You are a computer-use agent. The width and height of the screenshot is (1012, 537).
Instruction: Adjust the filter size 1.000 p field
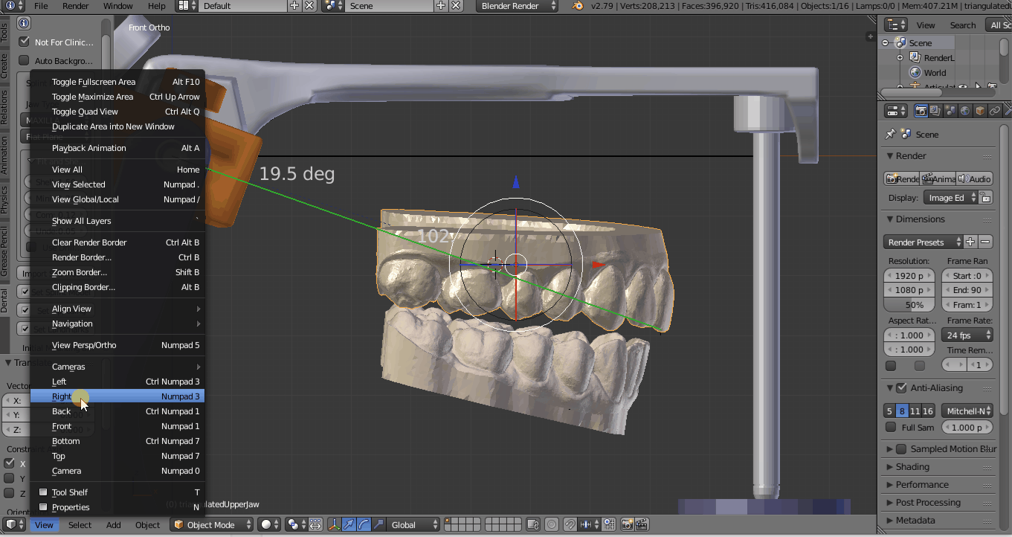click(x=967, y=427)
